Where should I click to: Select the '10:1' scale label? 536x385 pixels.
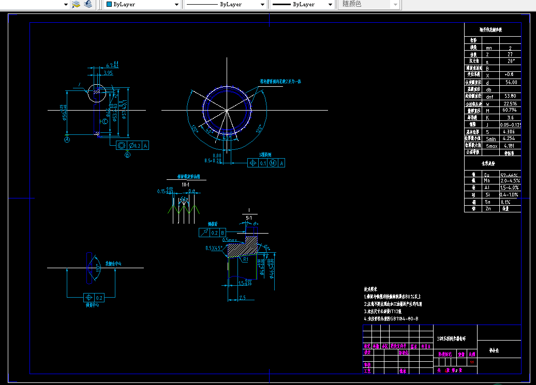pyautogui.click(x=186, y=184)
